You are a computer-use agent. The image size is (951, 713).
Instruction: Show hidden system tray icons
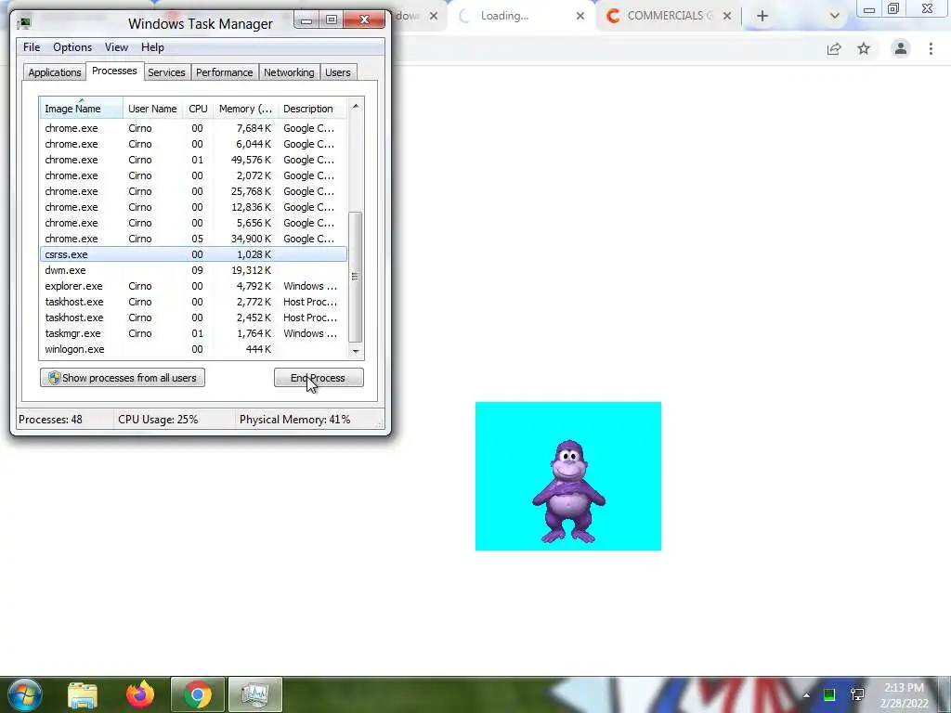pos(806,695)
